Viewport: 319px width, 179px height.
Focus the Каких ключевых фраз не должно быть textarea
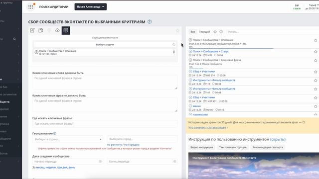[105, 105]
